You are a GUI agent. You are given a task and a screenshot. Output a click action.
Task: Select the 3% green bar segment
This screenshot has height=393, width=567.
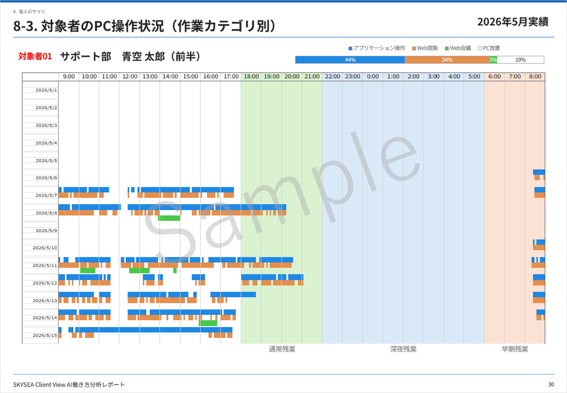pyautogui.click(x=493, y=60)
